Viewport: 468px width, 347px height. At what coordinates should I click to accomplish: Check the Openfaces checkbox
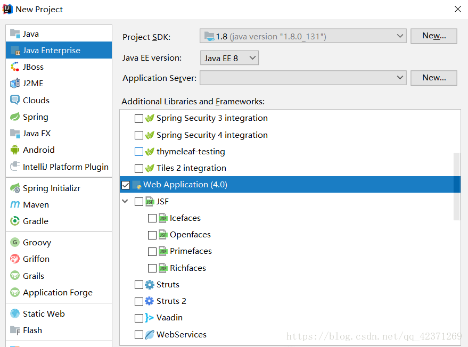point(152,235)
